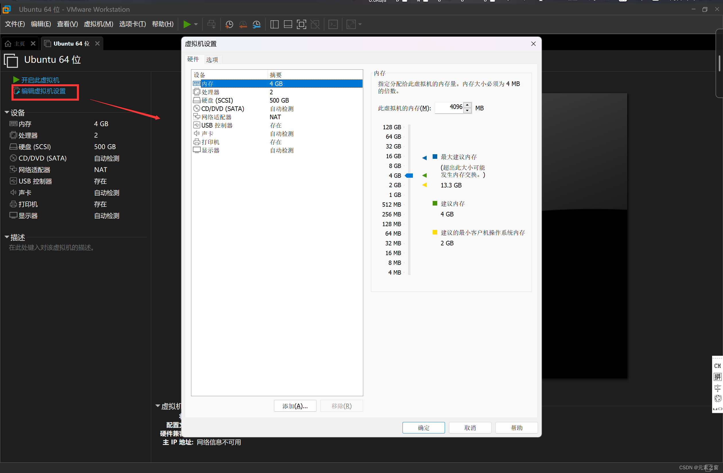
Task: Collapse the 描述 section in the left panel
Action: [7, 237]
